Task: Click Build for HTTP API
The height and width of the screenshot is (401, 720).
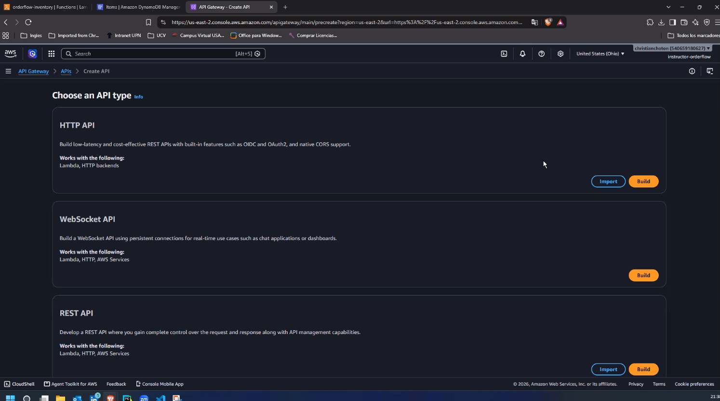Action: point(643,181)
